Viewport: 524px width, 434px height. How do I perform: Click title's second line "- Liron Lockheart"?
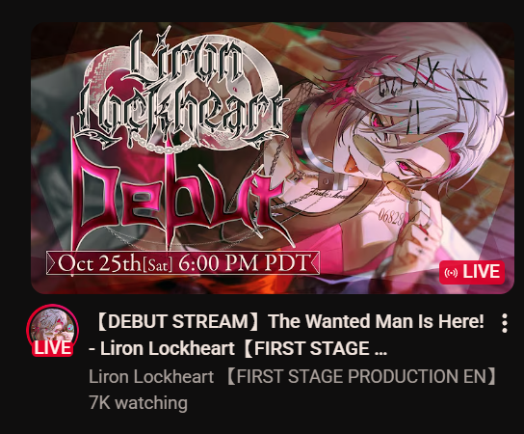[x=162, y=348]
